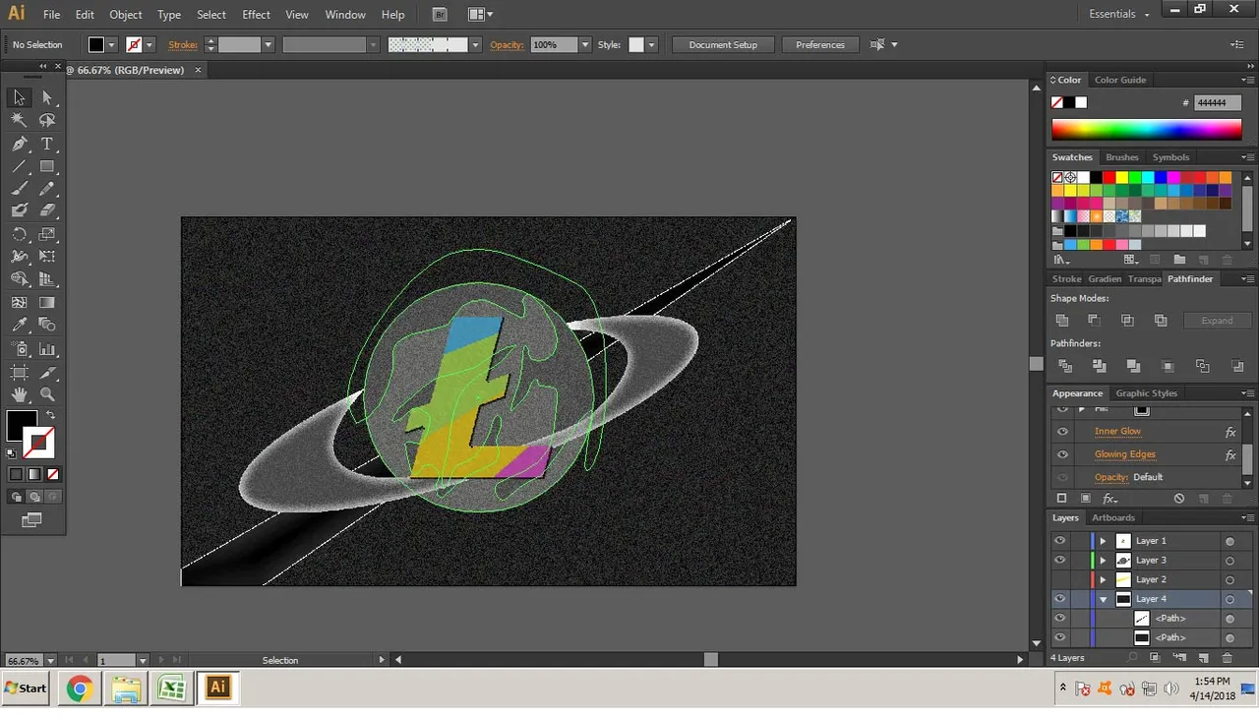Select the Direct Selection tool
Image resolution: width=1259 pixels, height=718 pixels.
47,97
